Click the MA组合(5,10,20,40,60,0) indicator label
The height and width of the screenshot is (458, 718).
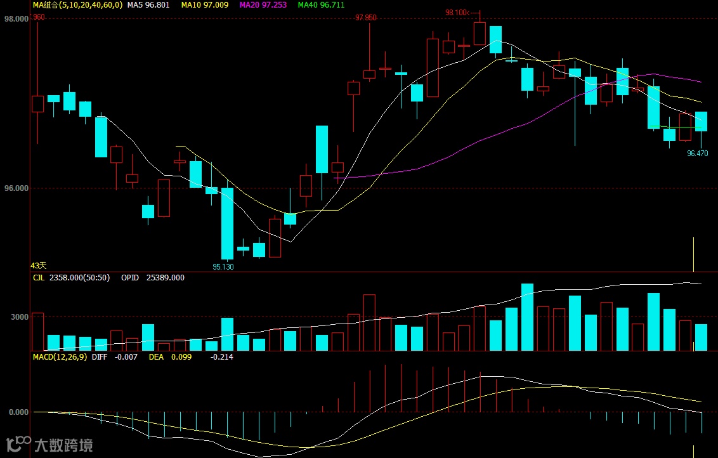(77, 5)
